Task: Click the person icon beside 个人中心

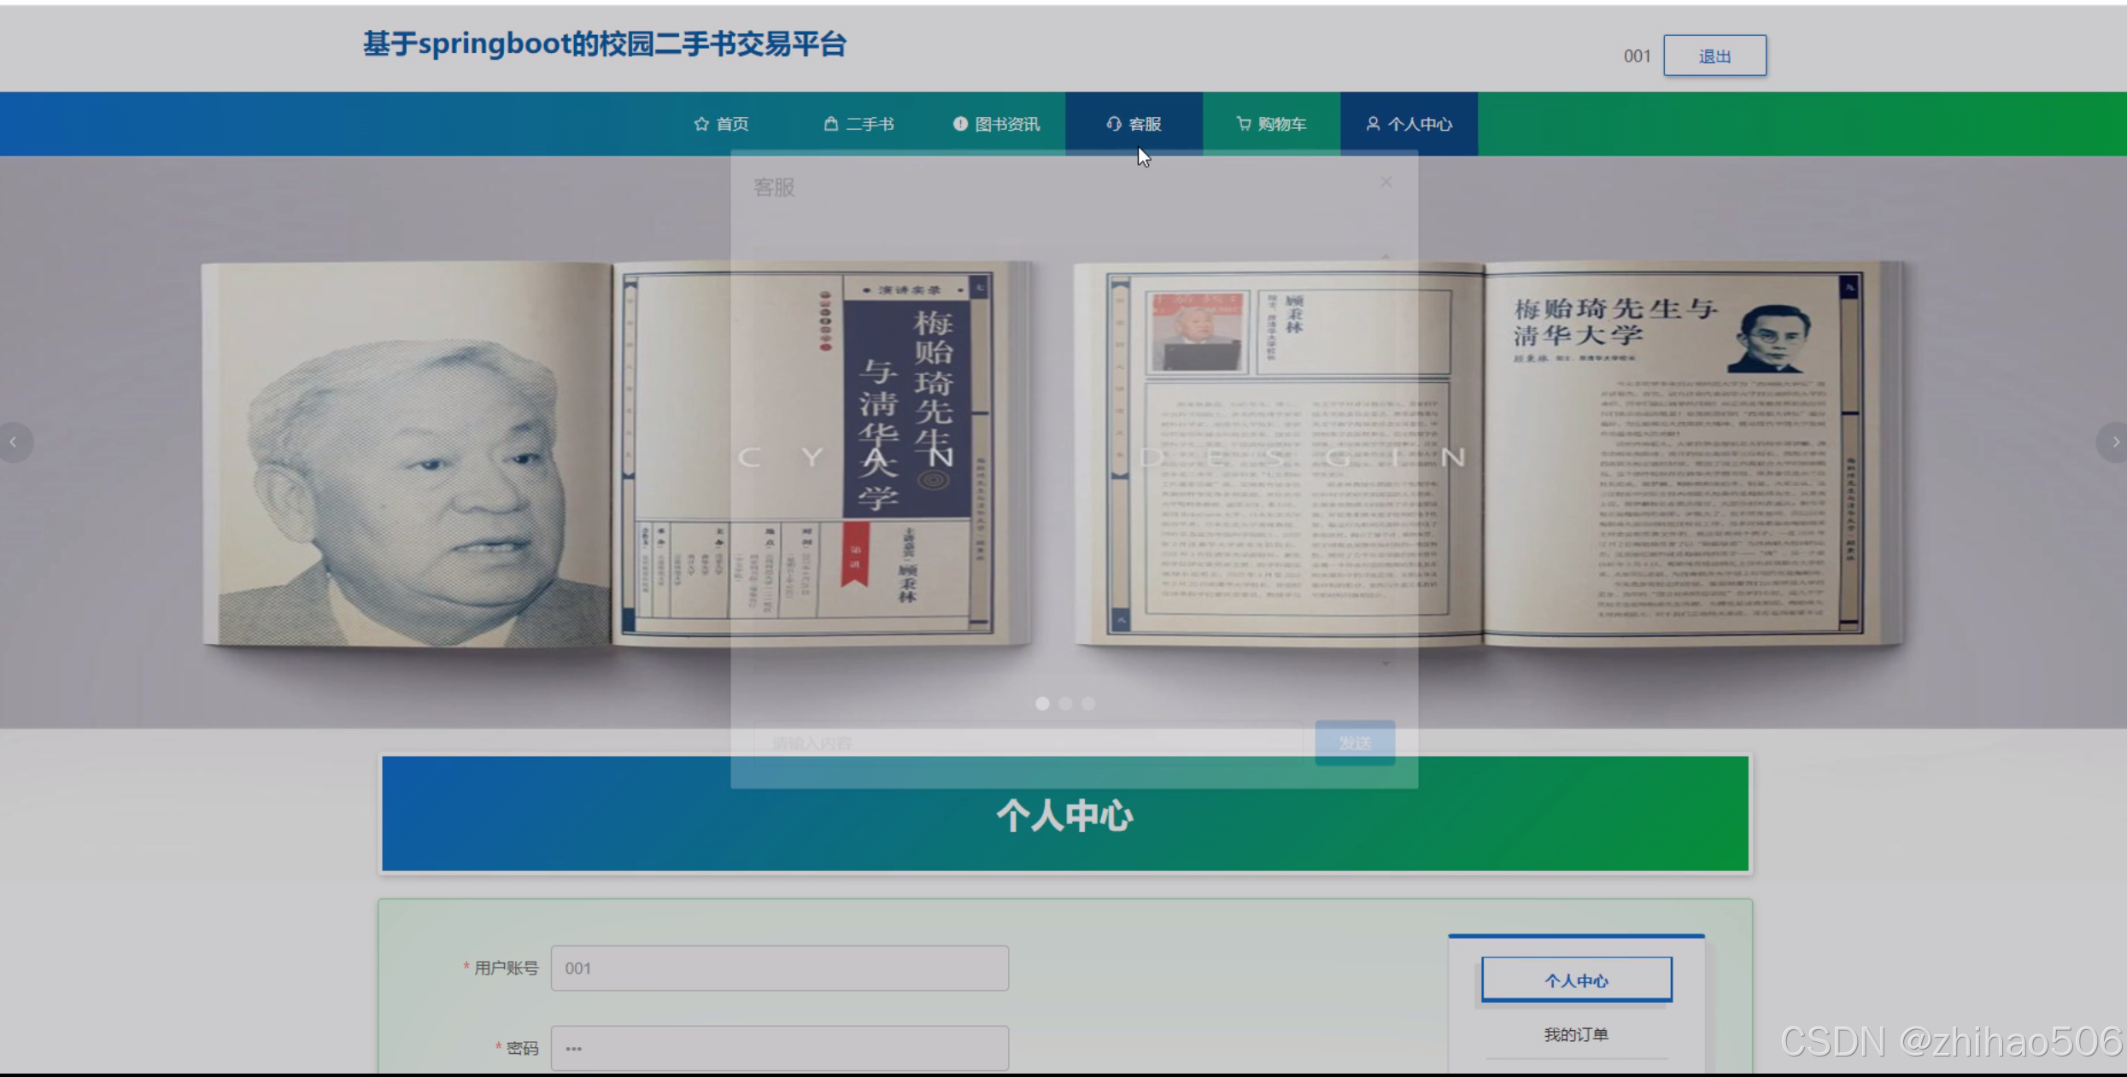Action: tap(1372, 124)
